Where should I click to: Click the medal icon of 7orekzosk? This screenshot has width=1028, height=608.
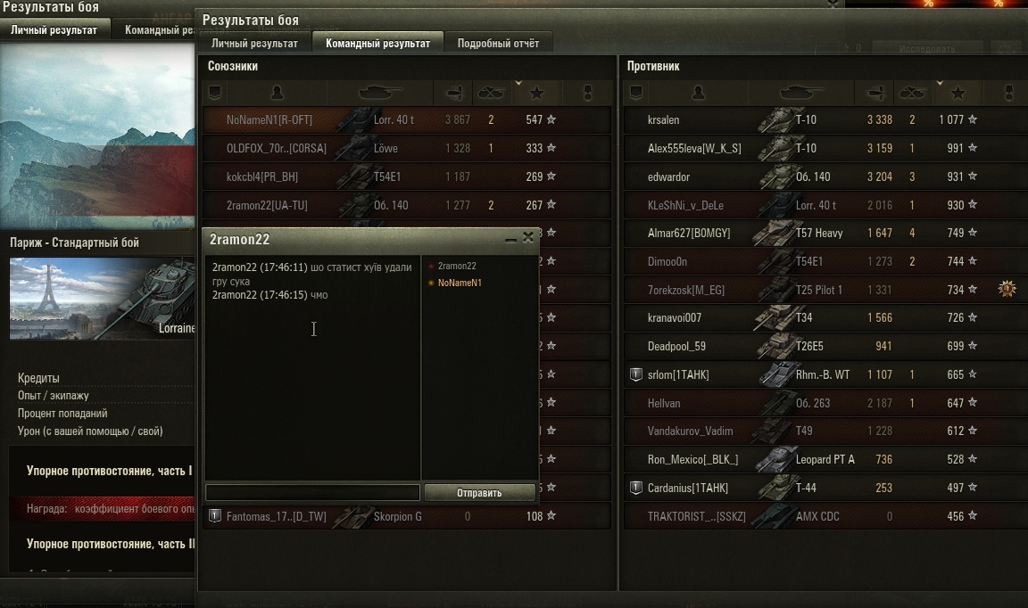(x=1007, y=288)
